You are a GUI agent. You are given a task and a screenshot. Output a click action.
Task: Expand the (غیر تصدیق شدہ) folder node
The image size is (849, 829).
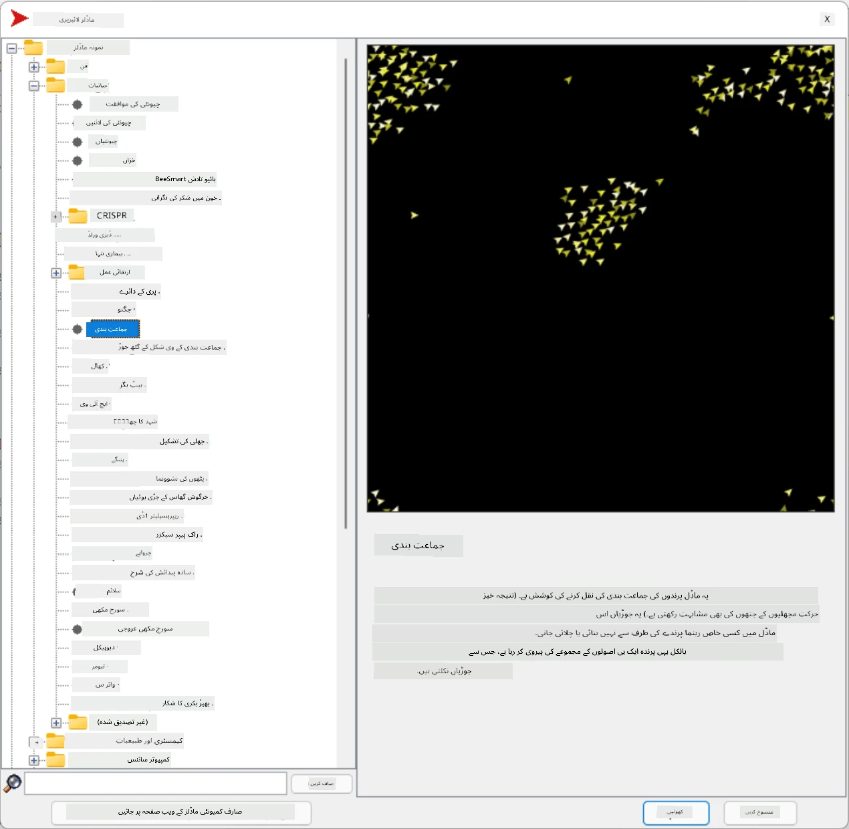click(56, 723)
